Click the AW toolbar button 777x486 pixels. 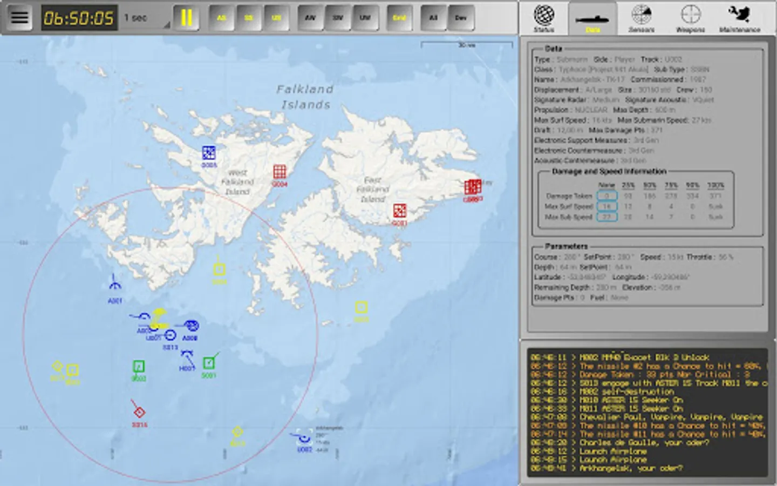pos(310,18)
